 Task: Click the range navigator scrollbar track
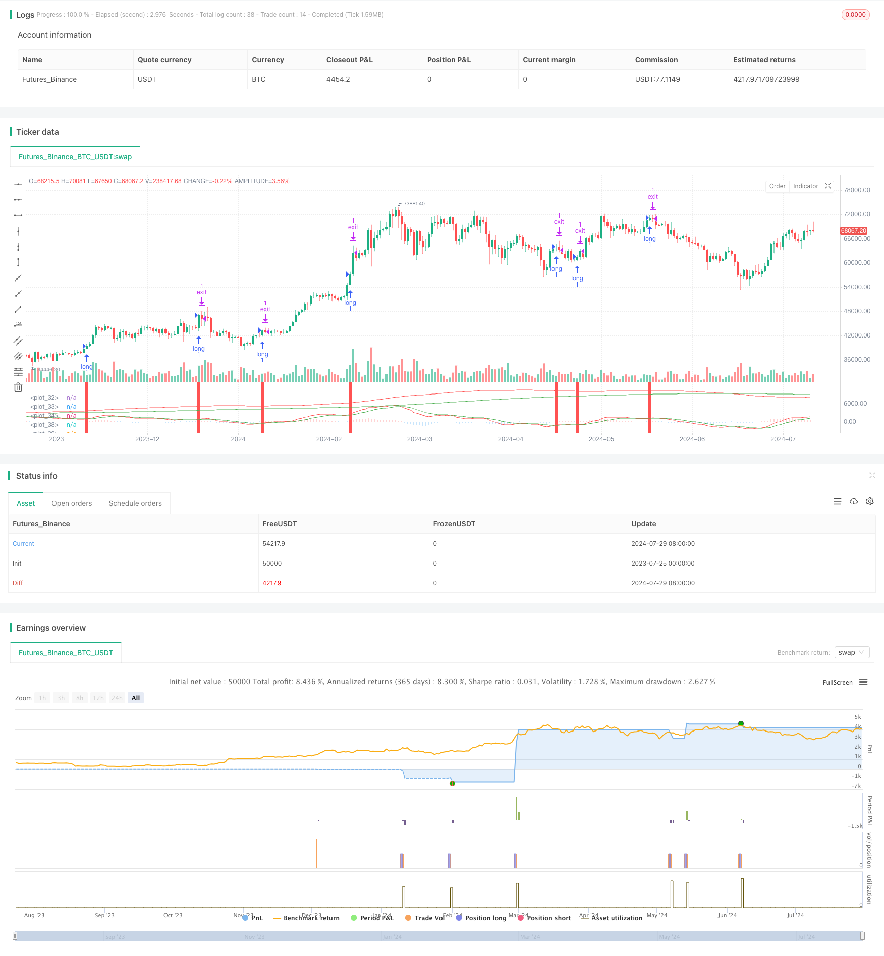point(438,936)
